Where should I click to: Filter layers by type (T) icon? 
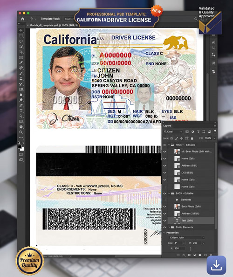pos(198,132)
